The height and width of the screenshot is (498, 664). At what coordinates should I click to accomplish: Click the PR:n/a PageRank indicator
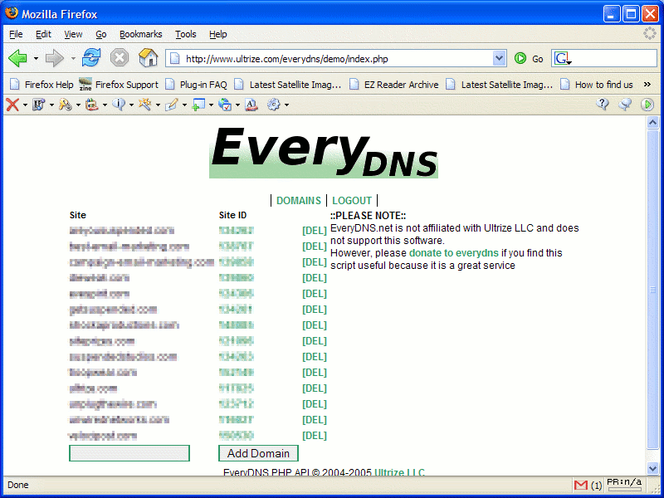tap(625, 485)
